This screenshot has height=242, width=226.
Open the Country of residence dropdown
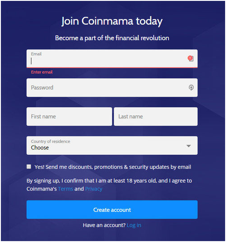(x=112, y=145)
